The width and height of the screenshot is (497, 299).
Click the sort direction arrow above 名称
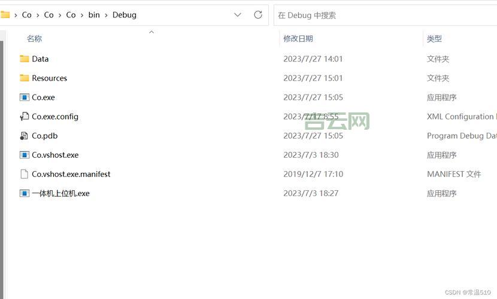tap(151, 32)
